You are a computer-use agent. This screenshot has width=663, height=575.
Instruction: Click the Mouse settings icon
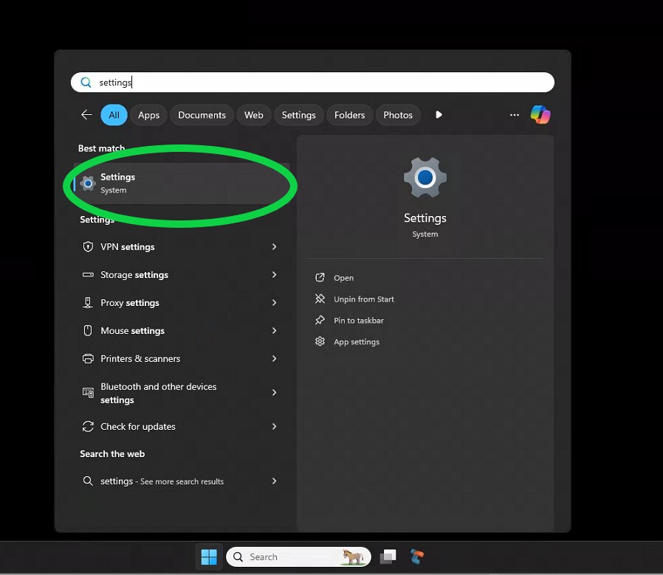coord(88,330)
